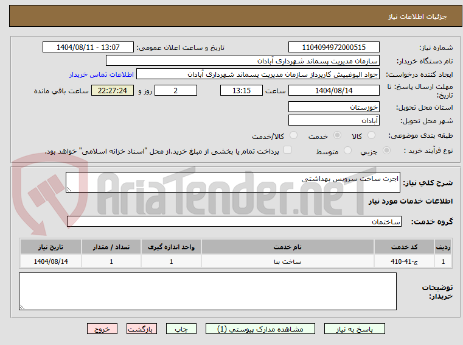Click the بازگشت back button
Screen dimensions: 463x345
pos(141,329)
